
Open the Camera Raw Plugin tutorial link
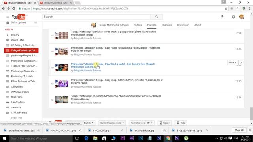[x=113, y=65]
